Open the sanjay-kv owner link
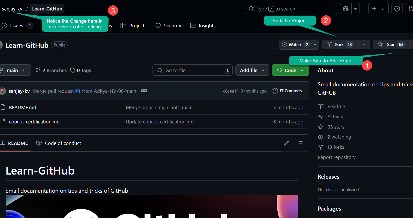The height and width of the screenshot is (218, 413). coord(12,9)
